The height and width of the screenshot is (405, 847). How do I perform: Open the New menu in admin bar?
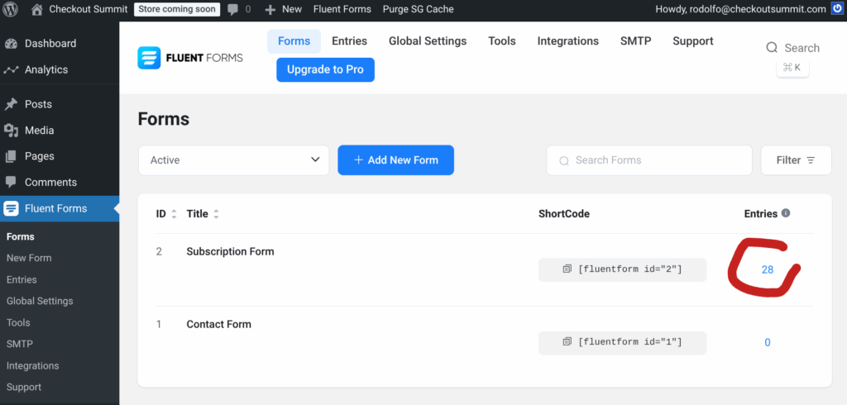283,9
